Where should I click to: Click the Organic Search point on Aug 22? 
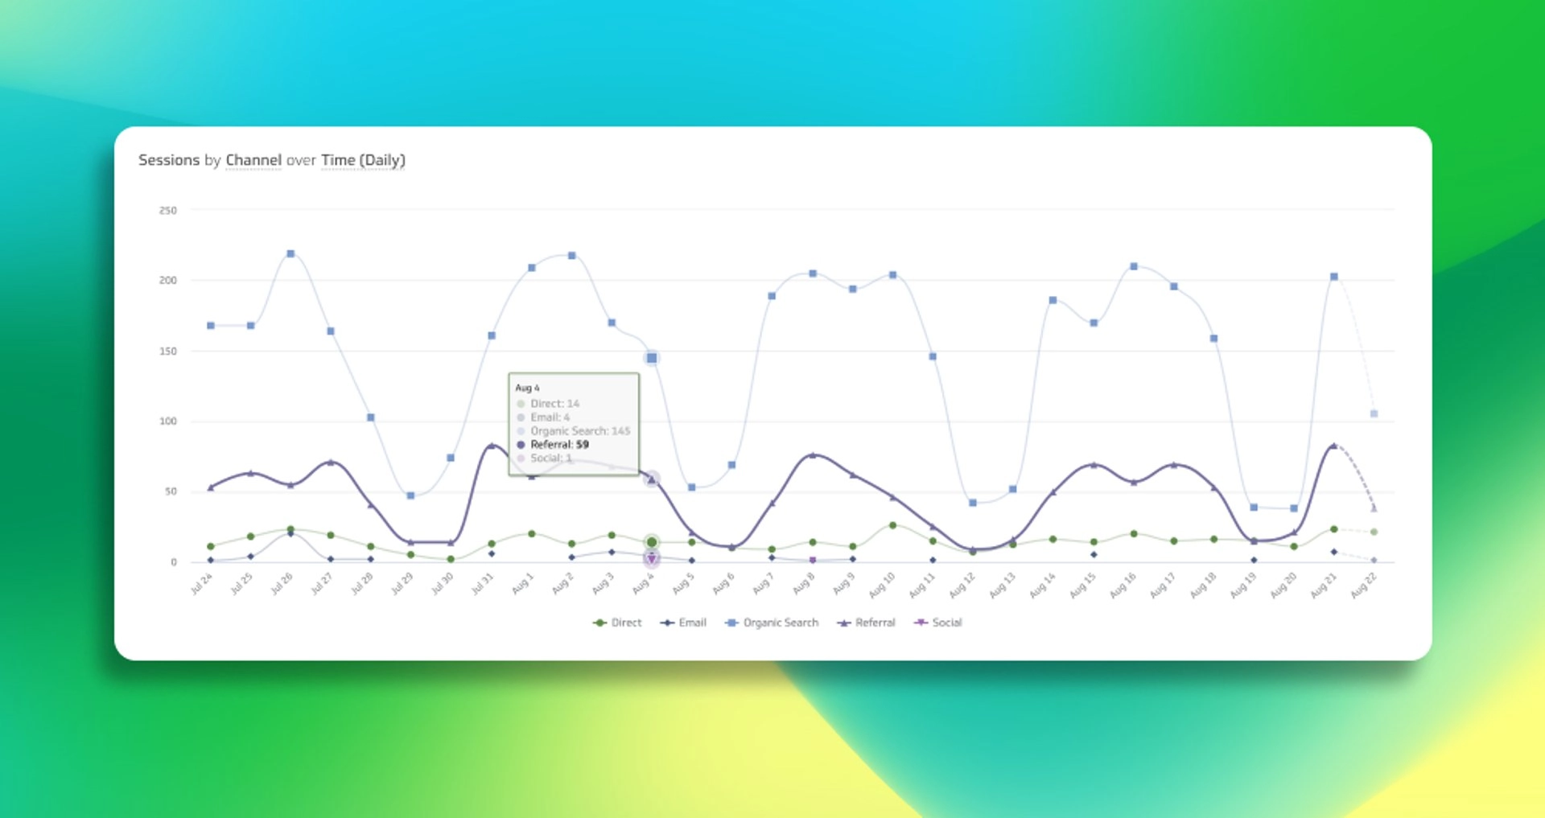tap(1374, 413)
